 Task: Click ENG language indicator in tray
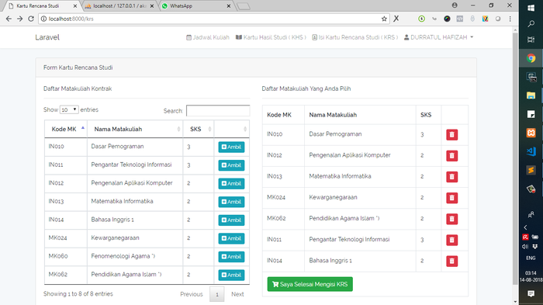pyautogui.click(x=531, y=258)
